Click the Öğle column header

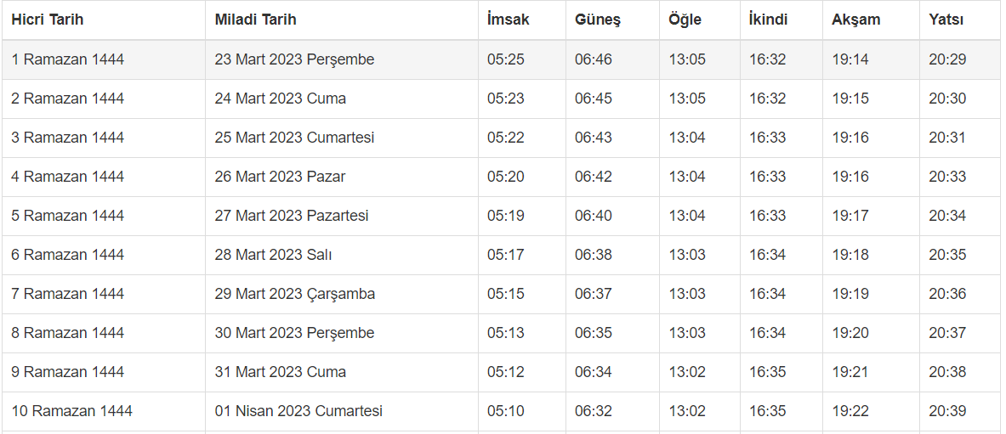[x=685, y=20]
